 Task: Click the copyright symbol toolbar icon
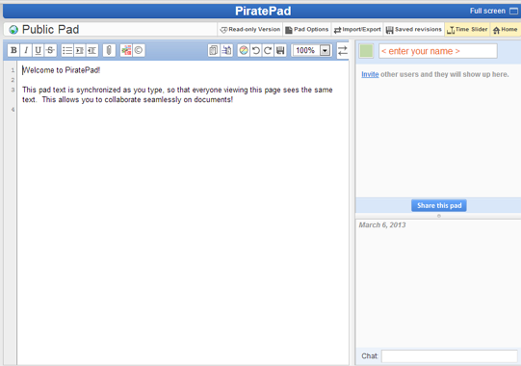point(139,50)
